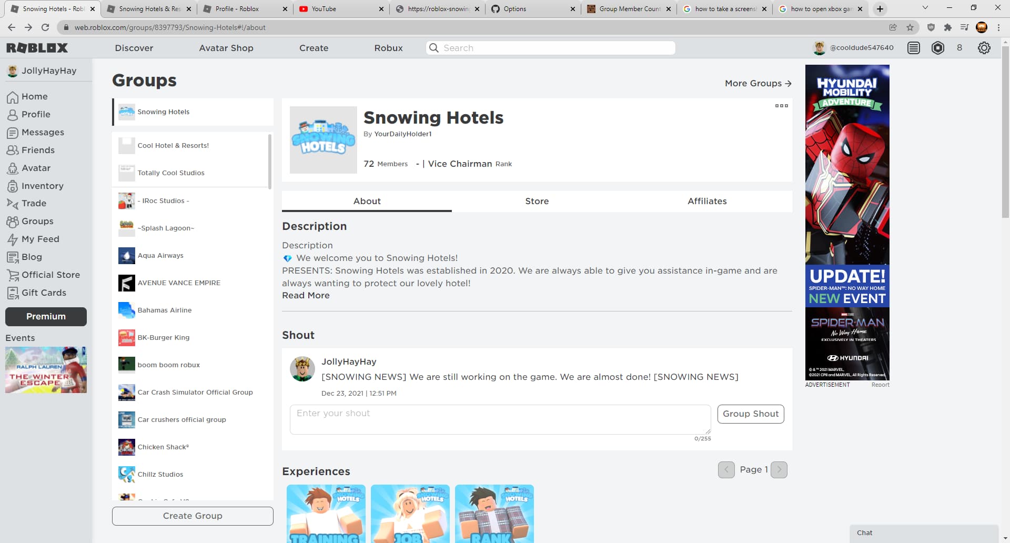Open the Home sidebar icon

pyautogui.click(x=13, y=97)
